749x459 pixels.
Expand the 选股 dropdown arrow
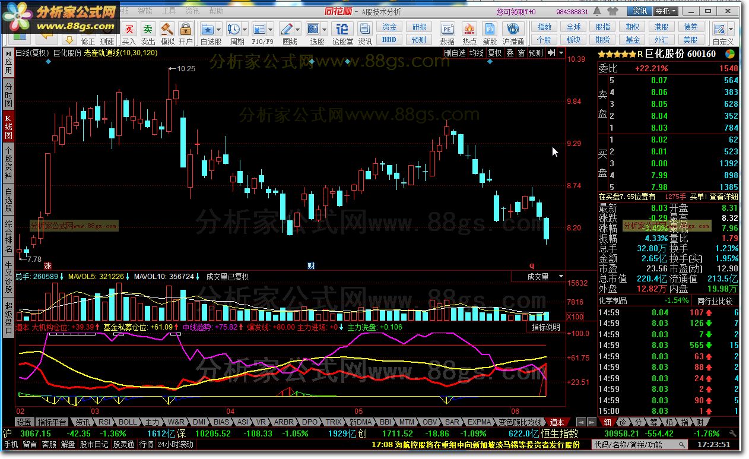coord(325,29)
